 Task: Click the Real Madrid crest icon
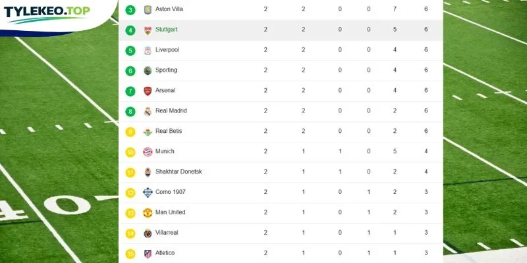point(148,111)
